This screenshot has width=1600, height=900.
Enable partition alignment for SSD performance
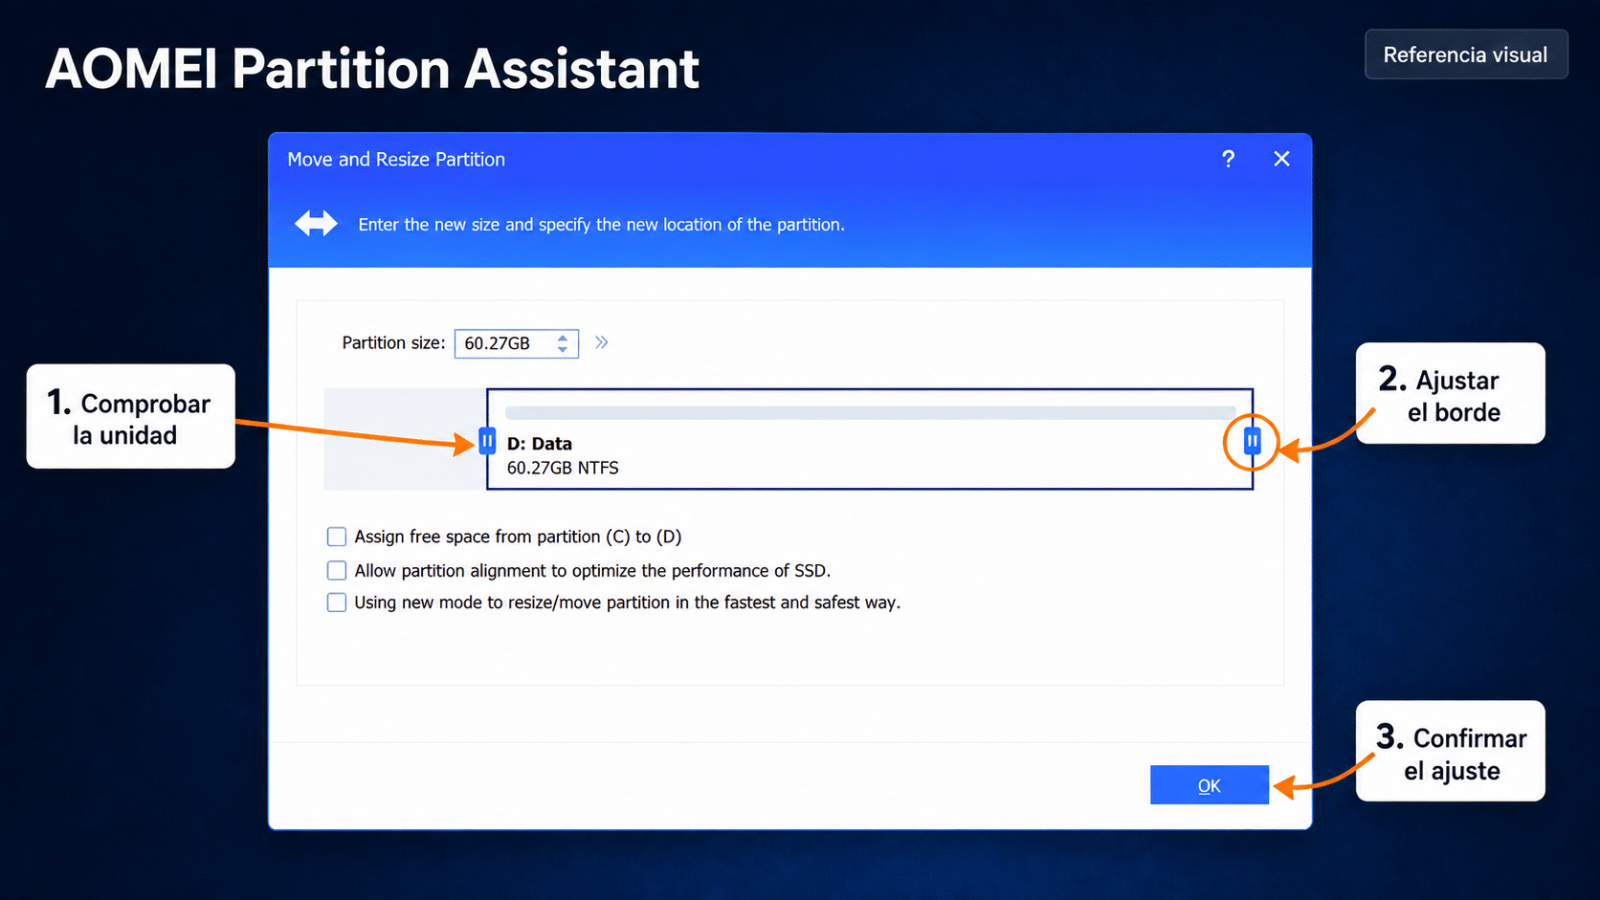tap(337, 571)
